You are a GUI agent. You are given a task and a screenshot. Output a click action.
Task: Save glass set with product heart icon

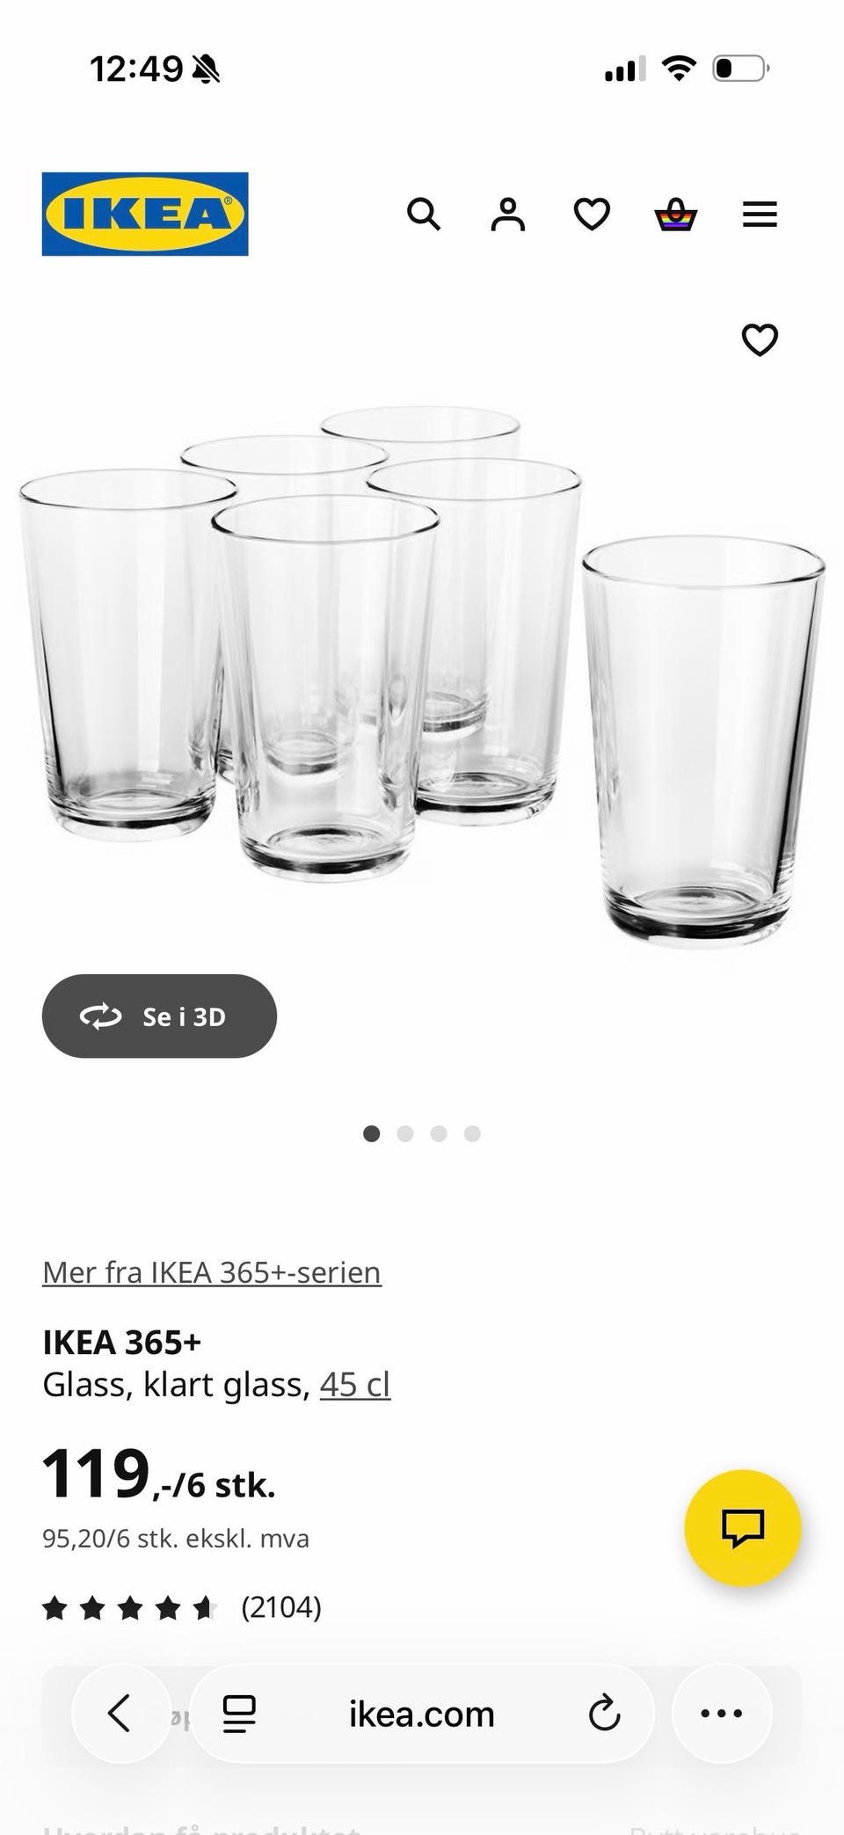760,339
